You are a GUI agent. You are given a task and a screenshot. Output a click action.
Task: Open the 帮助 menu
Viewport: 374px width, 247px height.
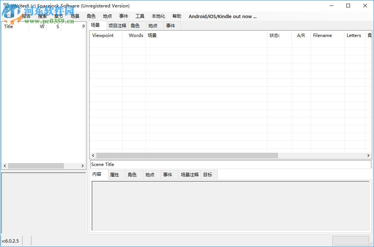176,16
